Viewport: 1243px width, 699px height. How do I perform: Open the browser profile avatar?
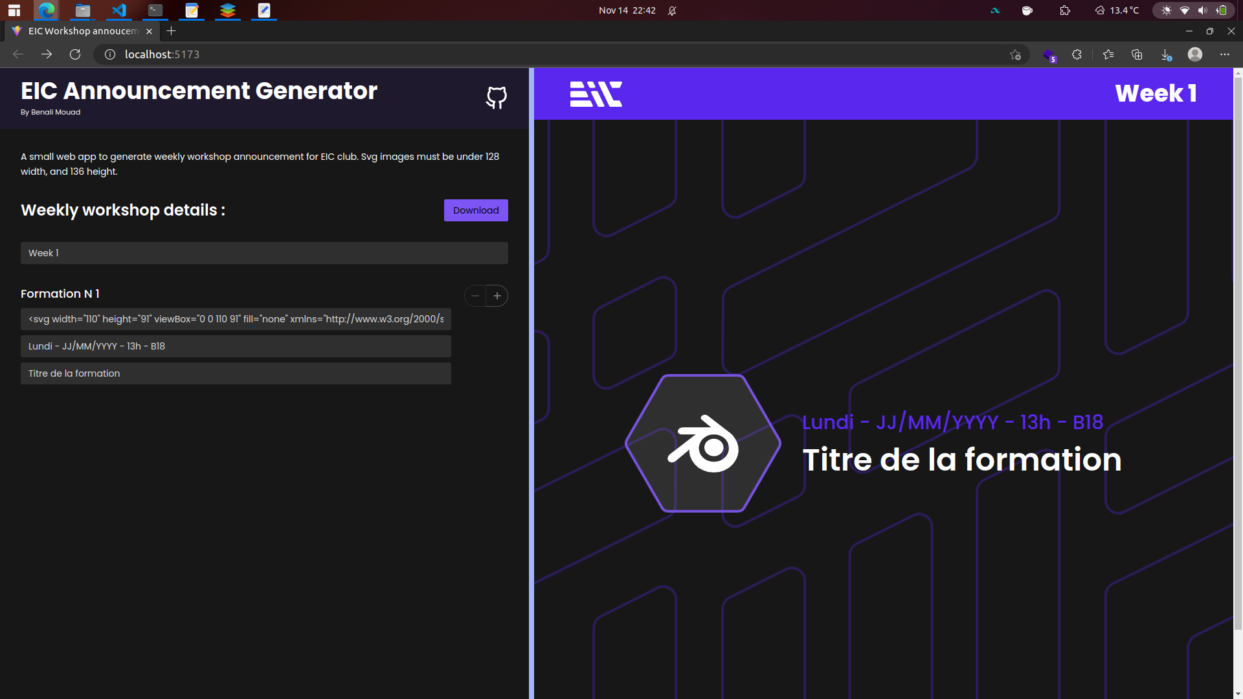point(1195,54)
